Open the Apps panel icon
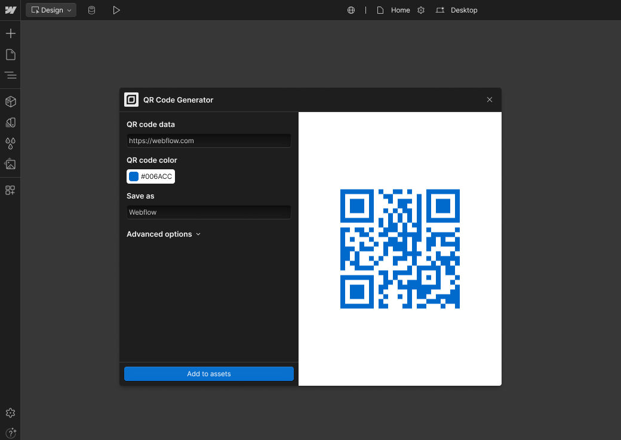Viewport: 621px width, 440px height. point(10,190)
